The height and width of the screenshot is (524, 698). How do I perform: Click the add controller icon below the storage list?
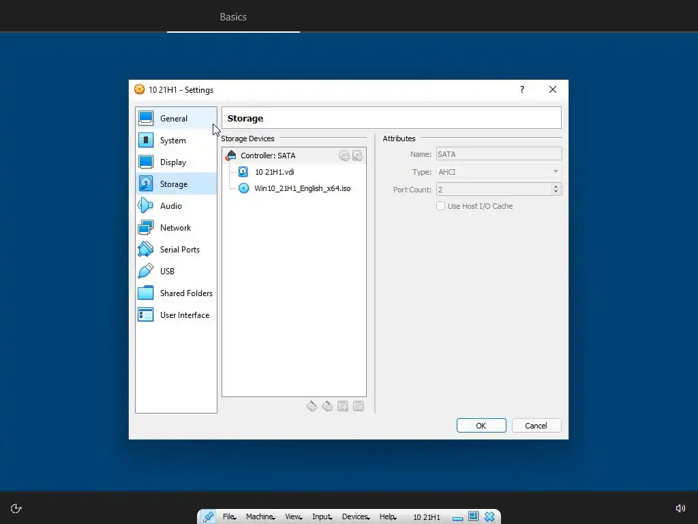pos(312,406)
